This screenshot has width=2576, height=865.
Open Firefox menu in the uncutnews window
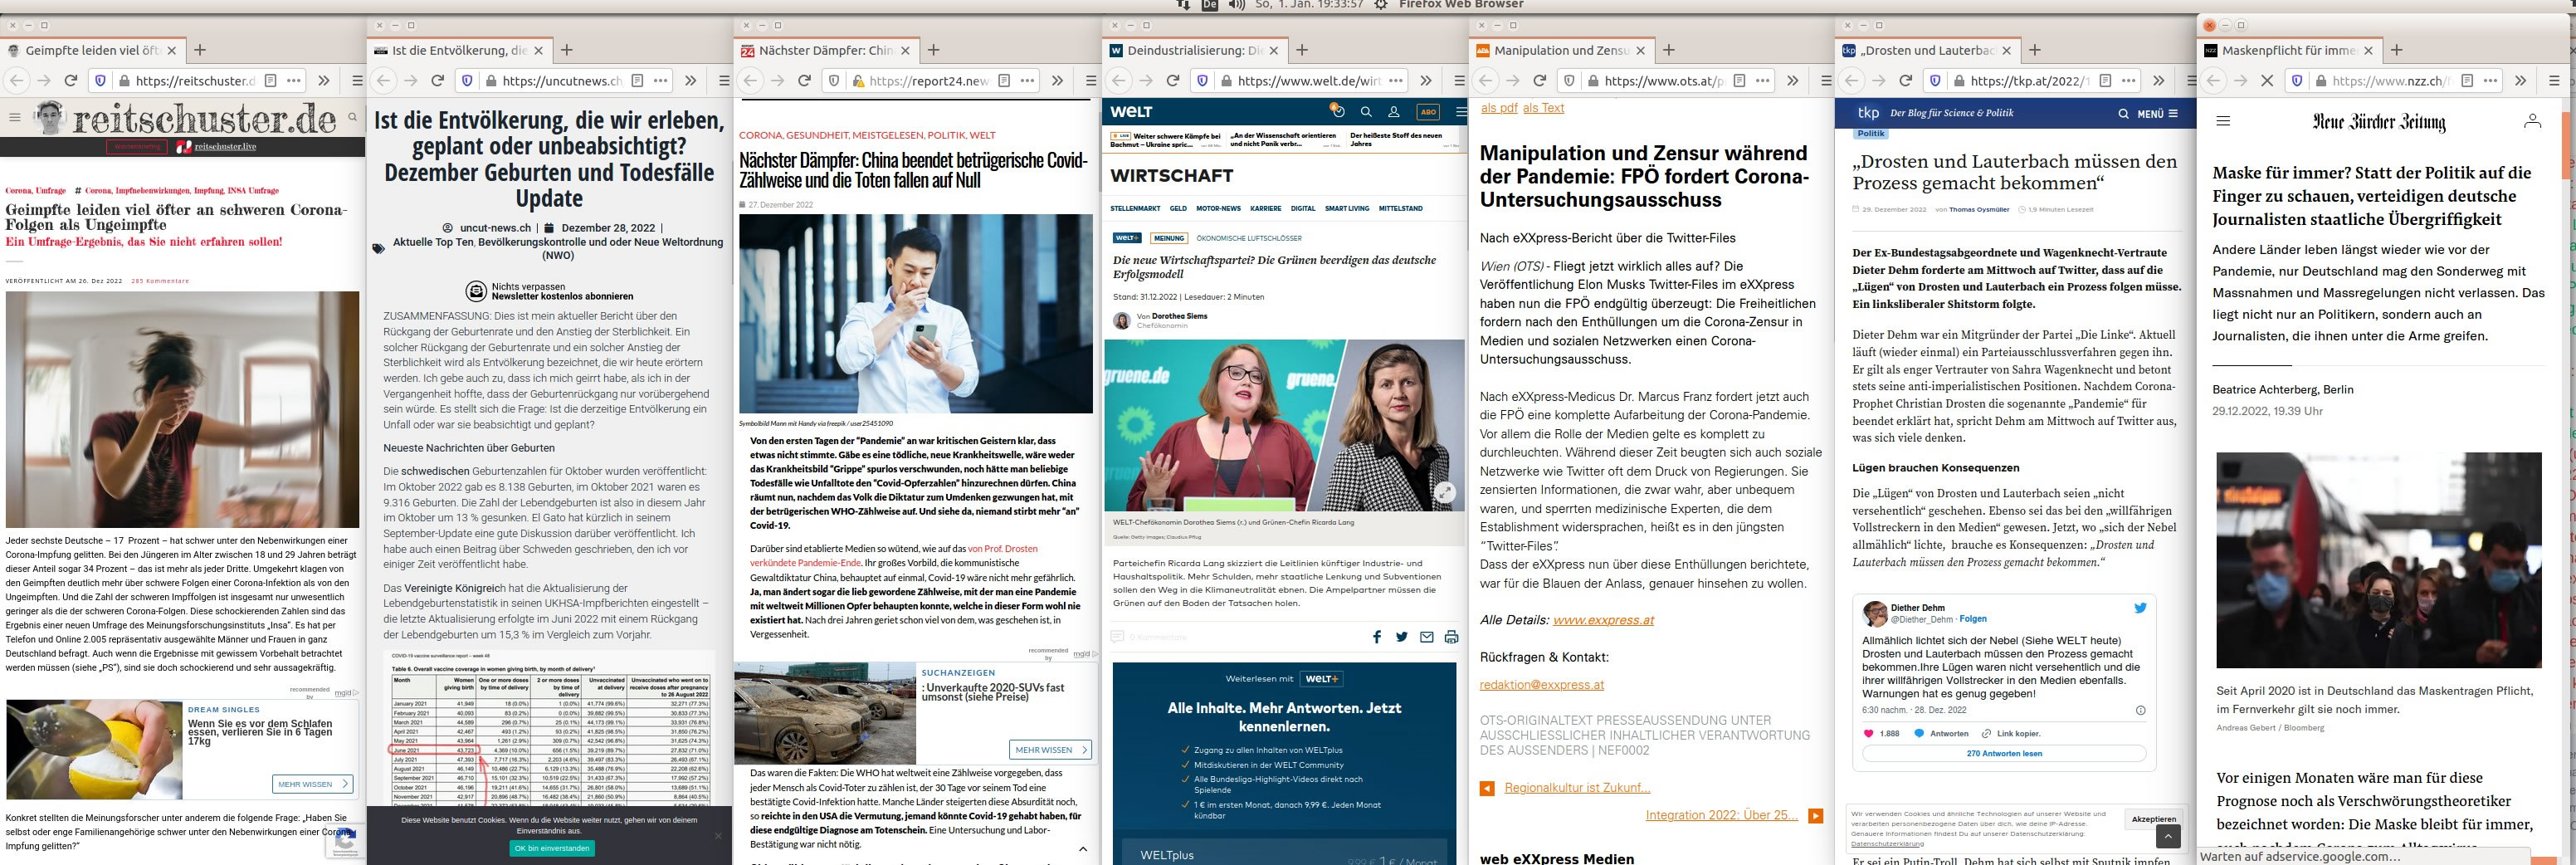tap(724, 81)
